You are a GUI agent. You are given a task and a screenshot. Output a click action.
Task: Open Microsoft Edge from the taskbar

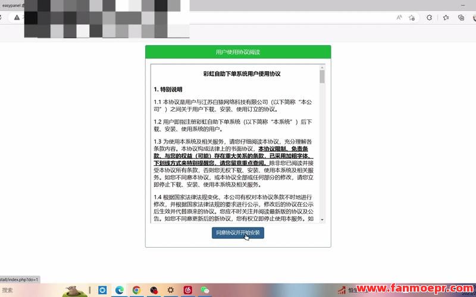120,290
